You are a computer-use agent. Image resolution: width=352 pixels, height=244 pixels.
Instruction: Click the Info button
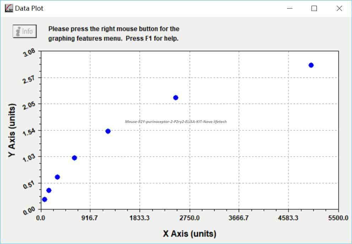(x=25, y=31)
